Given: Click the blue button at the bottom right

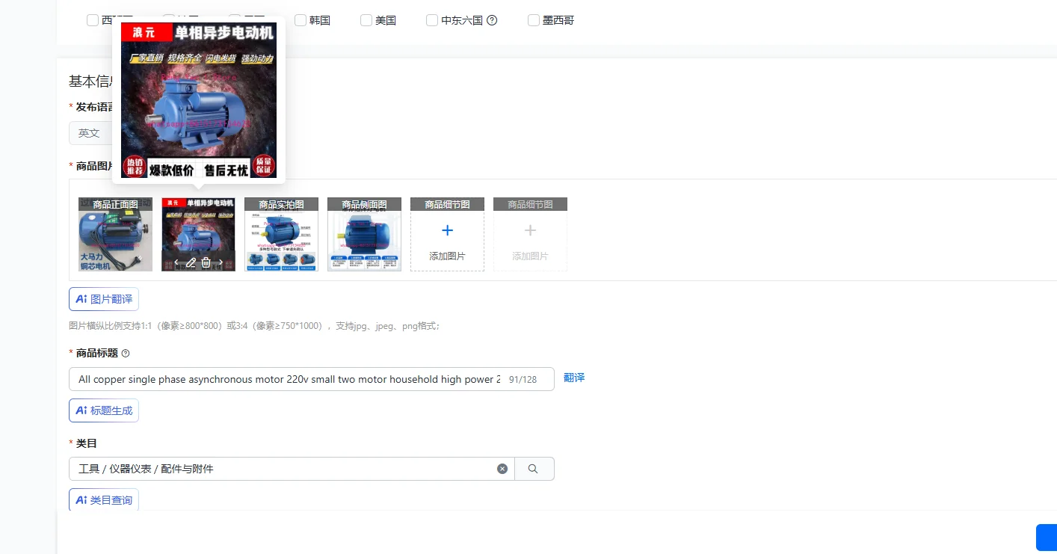Looking at the screenshot, I should tap(1047, 538).
